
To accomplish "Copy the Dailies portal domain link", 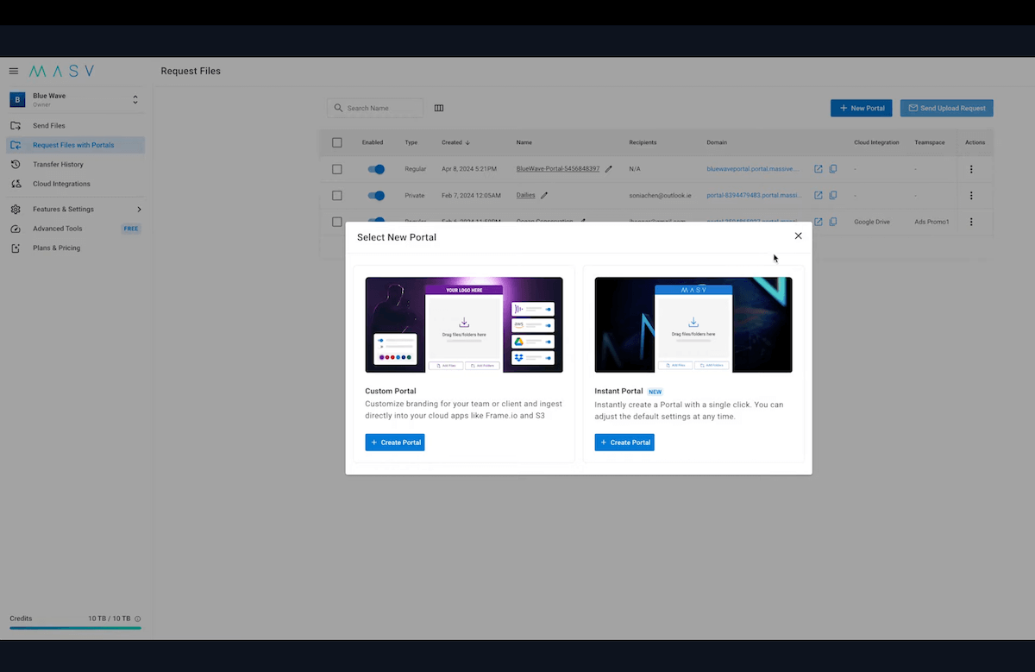I will [x=833, y=195].
